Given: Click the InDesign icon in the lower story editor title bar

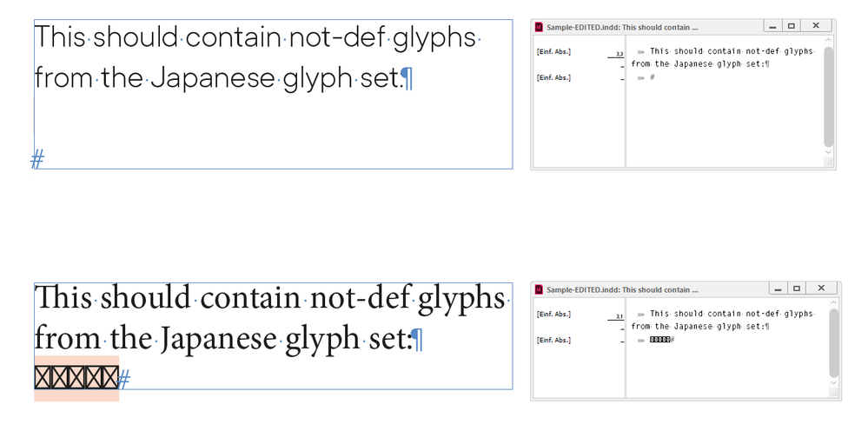Looking at the screenshot, I should coord(539,289).
